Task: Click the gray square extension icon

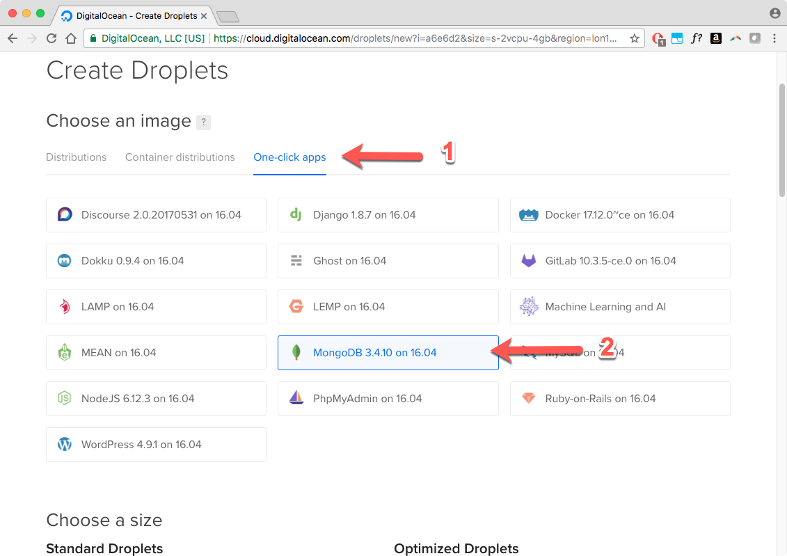Action: [x=755, y=38]
